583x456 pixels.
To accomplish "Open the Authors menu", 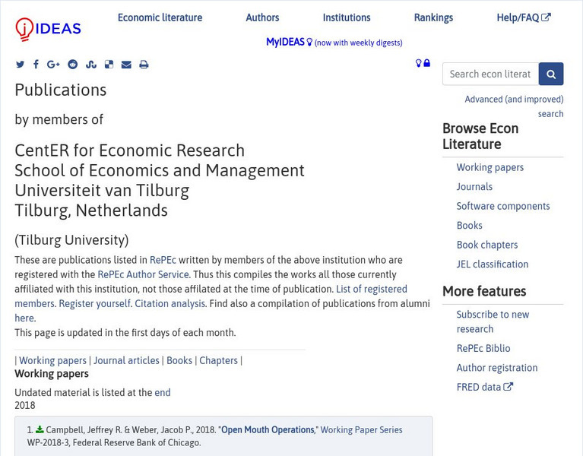I will (262, 17).
